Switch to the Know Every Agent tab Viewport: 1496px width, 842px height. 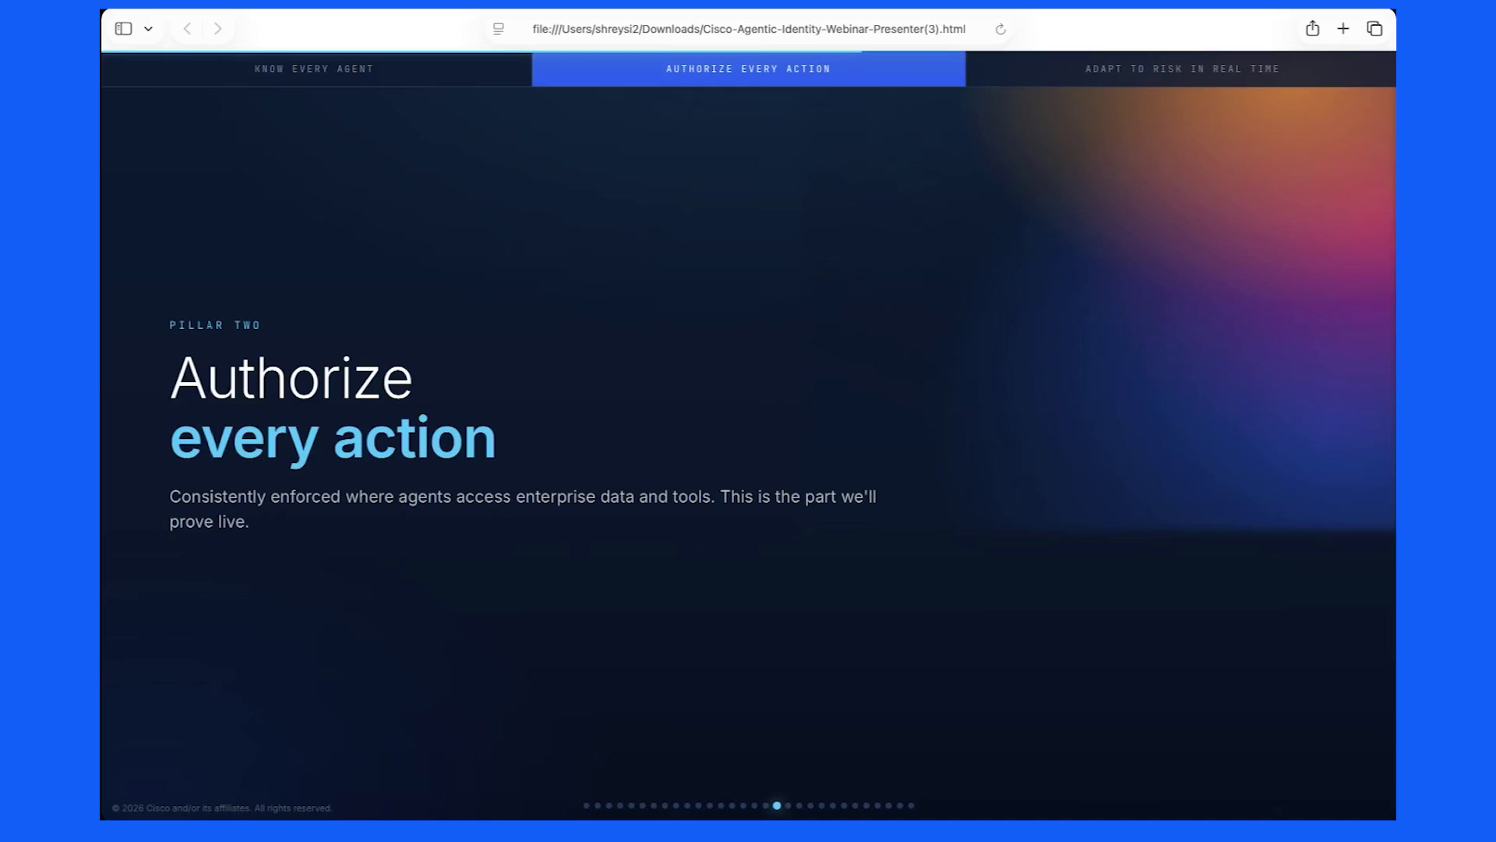point(315,69)
